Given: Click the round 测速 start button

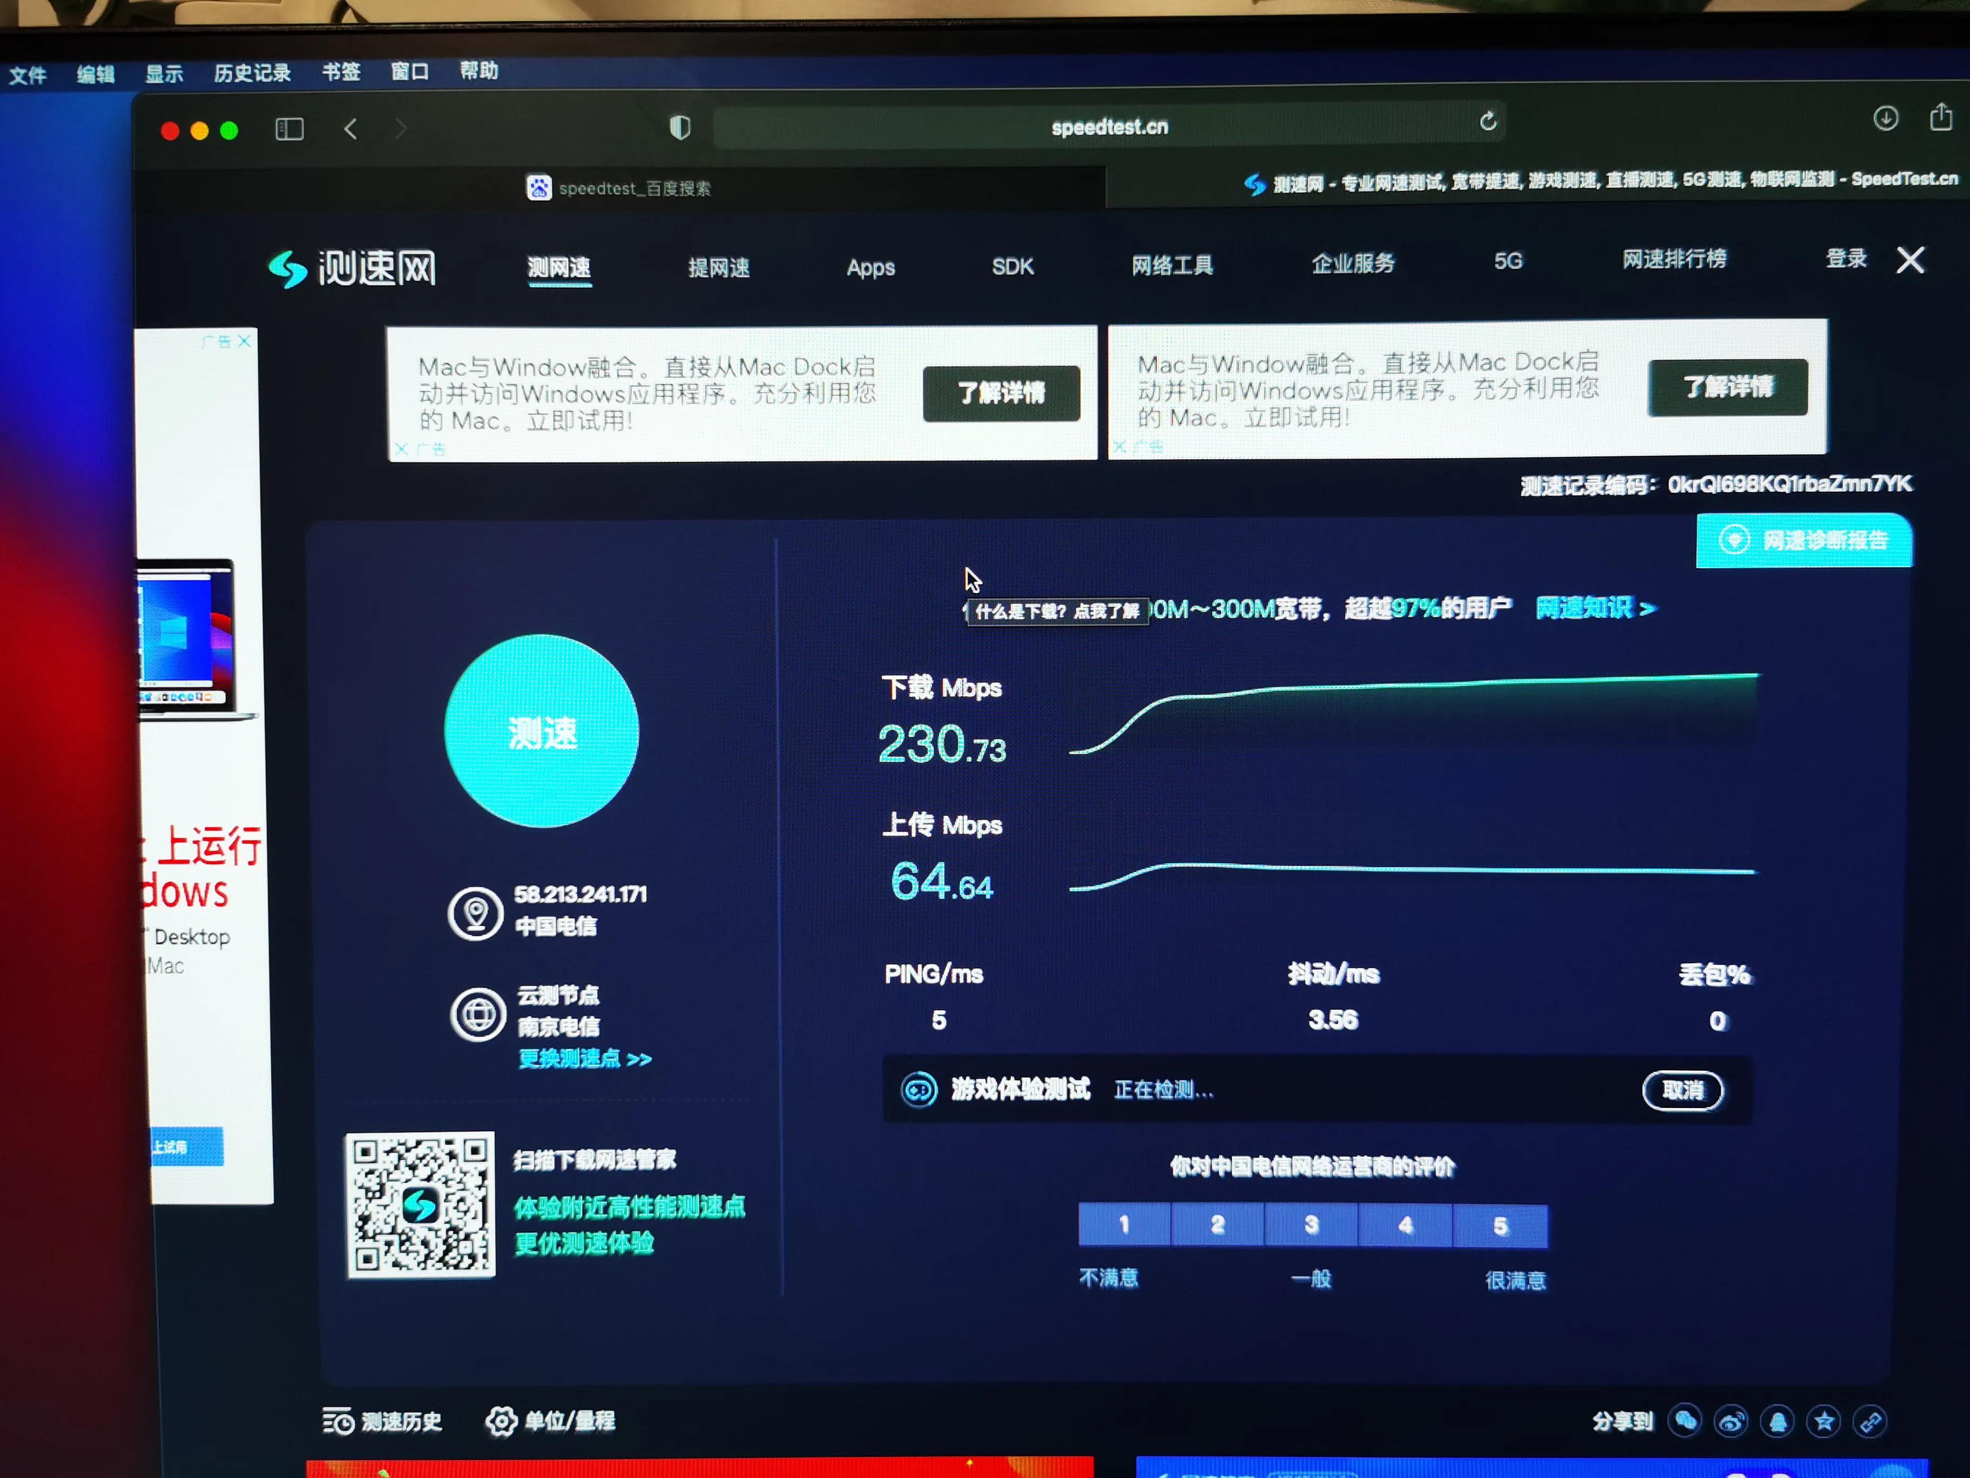Looking at the screenshot, I should [542, 731].
